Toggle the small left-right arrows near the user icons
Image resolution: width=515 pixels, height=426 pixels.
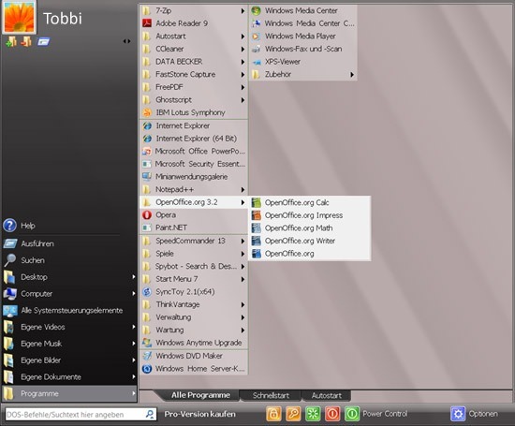click(126, 41)
